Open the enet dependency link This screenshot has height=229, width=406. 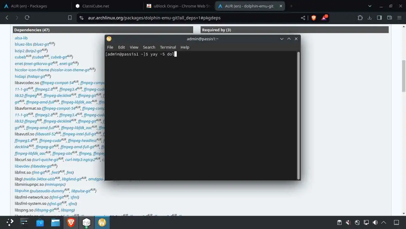[19, 64]
